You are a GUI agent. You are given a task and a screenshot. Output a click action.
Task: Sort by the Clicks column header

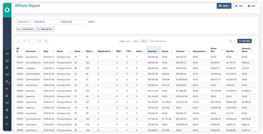tap(90, 51)
